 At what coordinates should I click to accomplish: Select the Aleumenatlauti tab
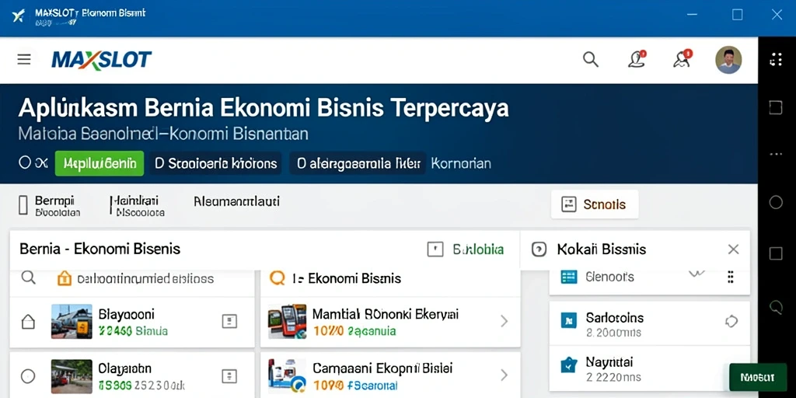pos(236,201)
